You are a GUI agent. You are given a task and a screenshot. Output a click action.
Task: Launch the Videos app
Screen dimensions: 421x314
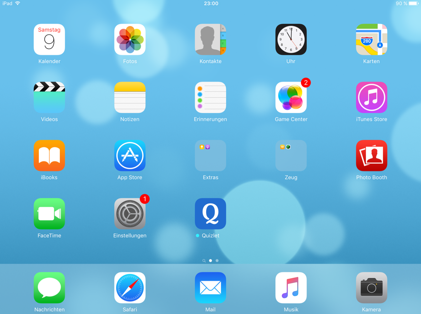point(49,97)
